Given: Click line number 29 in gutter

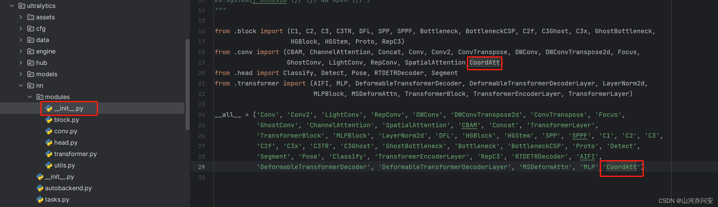Looking at the screenshot, I should pos(202,167).
